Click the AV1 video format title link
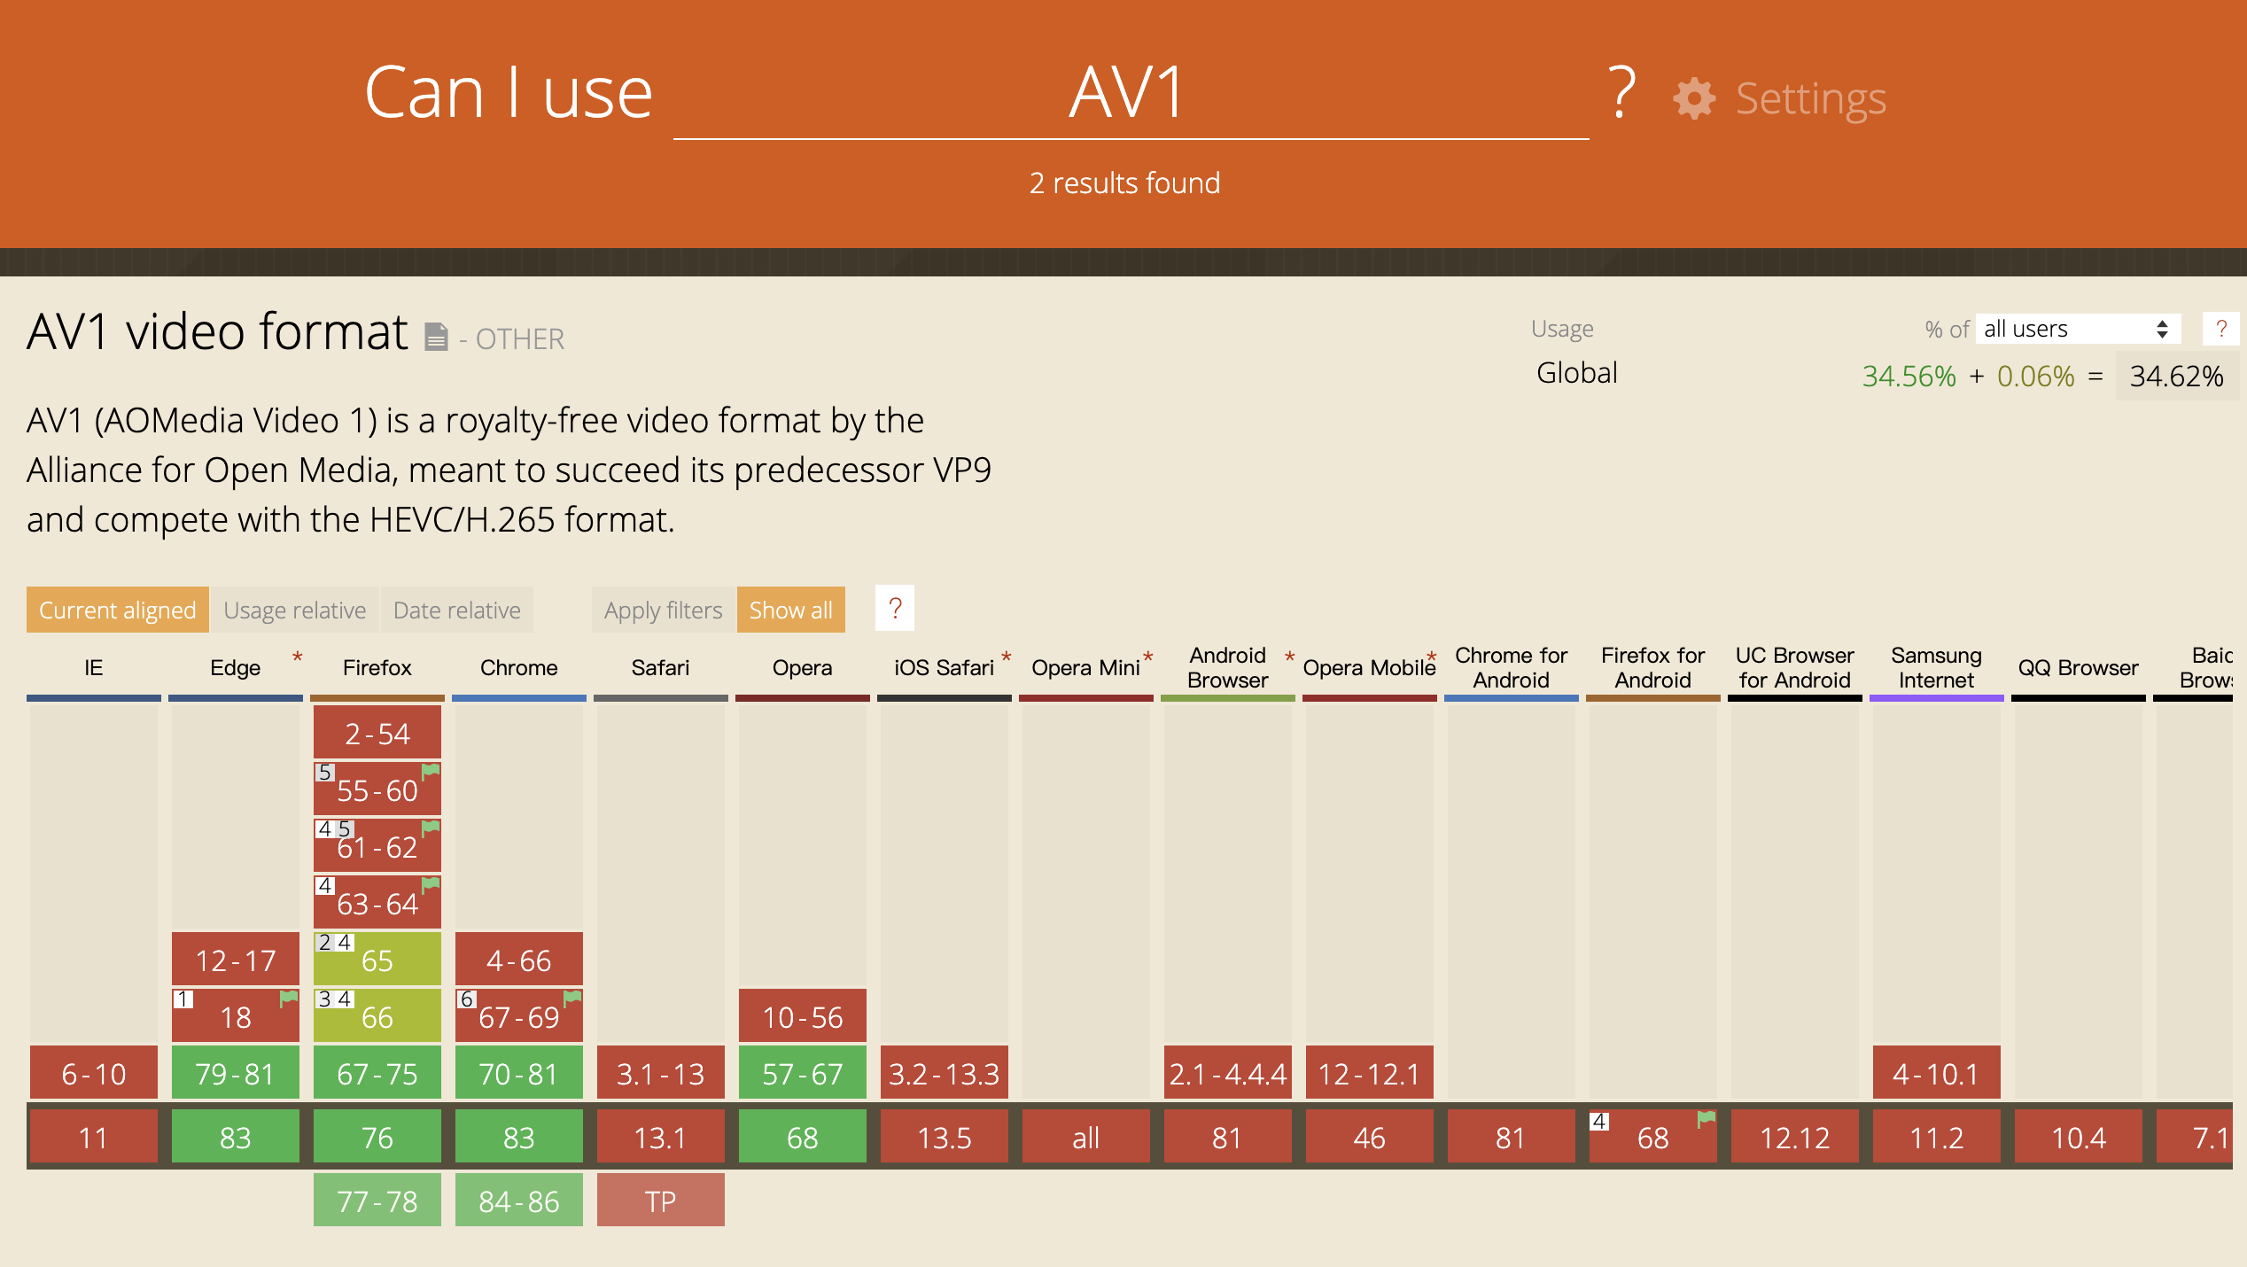This screenshot has width=2247, height=1267. coord(217,332)
